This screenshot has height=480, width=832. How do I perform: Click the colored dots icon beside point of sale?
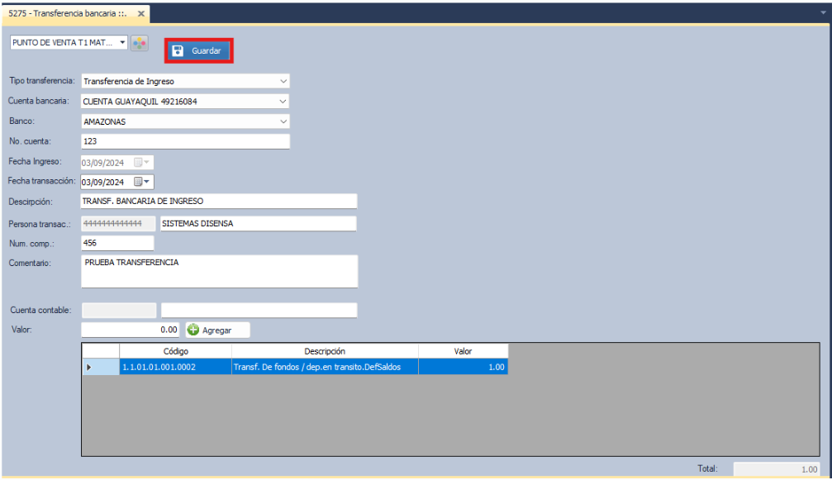(140, 43)
